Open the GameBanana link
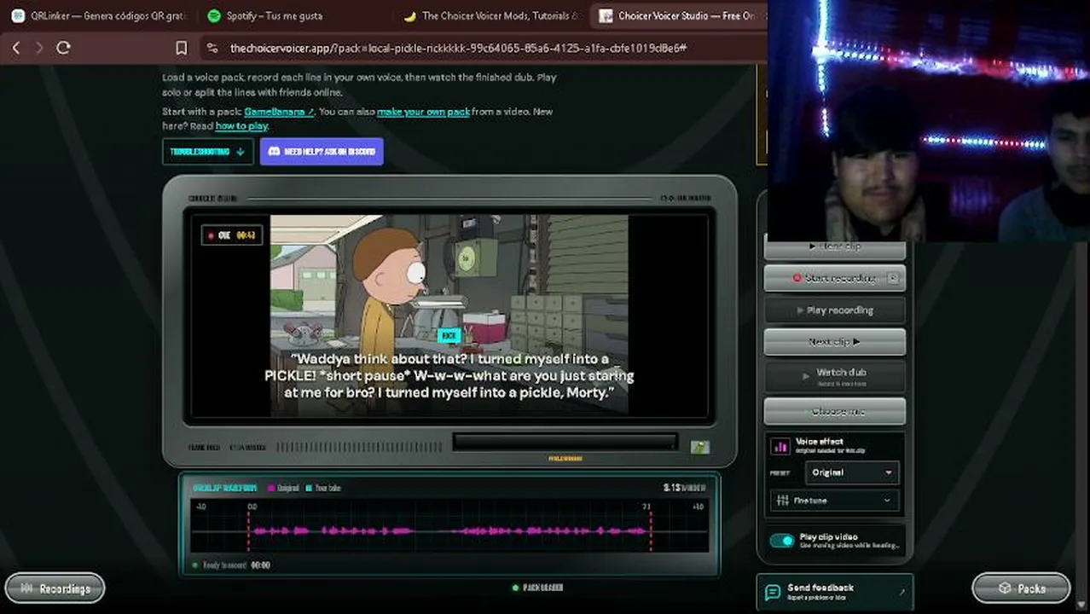This screenshot has width=1090, height=614. tap(279, 112)
